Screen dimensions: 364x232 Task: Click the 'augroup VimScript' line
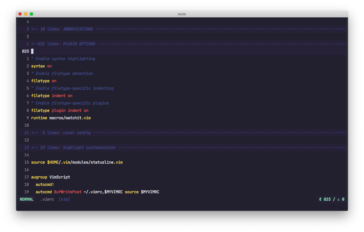[x=51, y=177]
